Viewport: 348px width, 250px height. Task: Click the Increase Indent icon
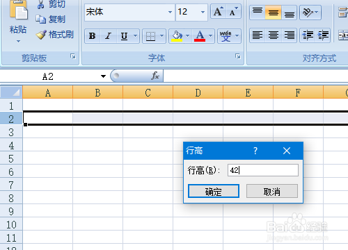click(x=323, y=35)
